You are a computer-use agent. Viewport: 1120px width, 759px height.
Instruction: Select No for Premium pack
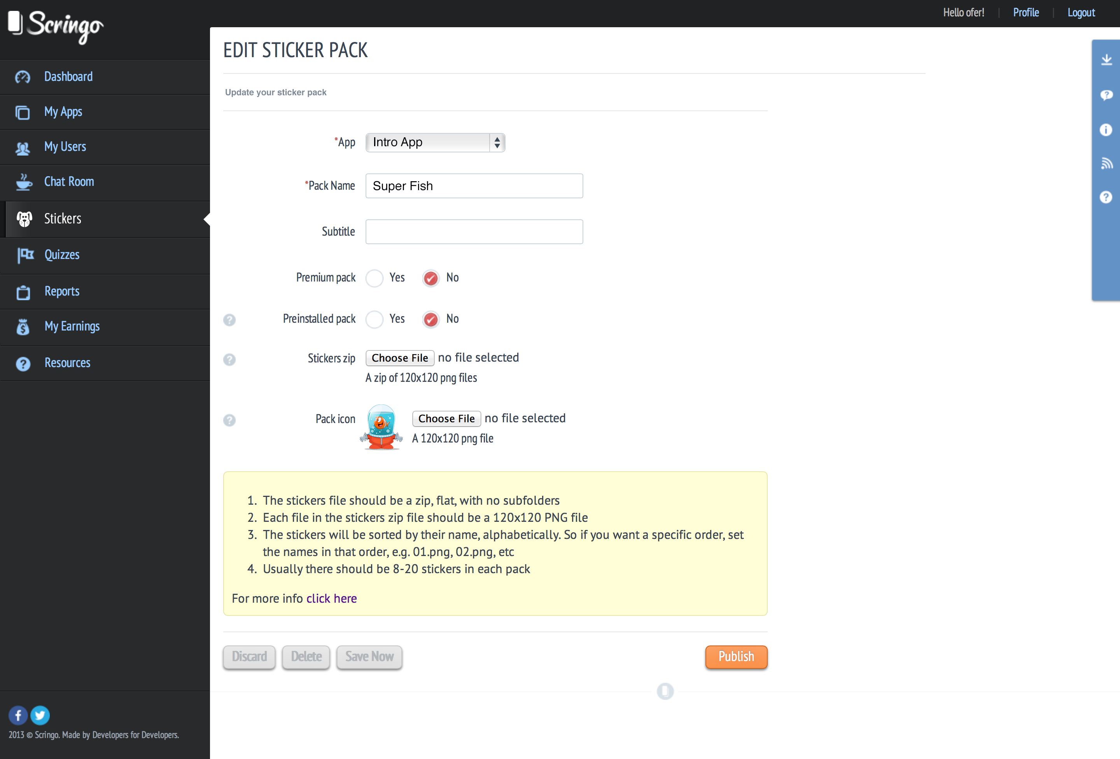(x=430, y=278)
